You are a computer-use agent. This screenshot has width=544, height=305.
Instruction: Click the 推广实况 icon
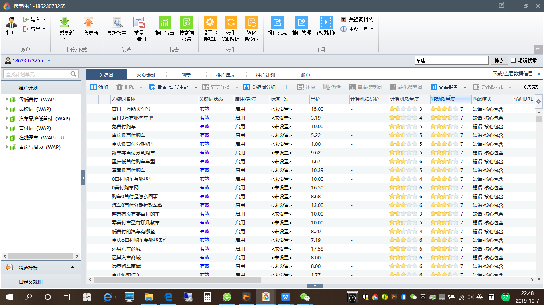coord(277,23)
